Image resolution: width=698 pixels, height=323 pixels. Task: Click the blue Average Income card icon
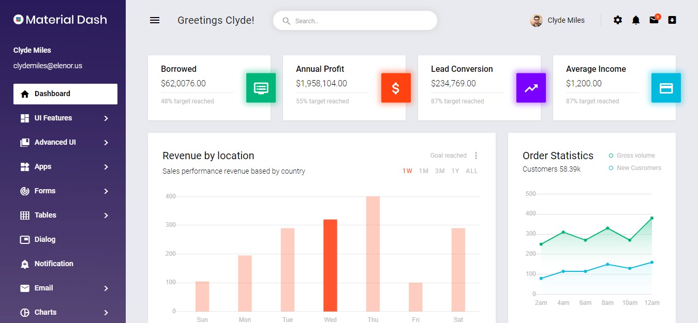tap(666, 88)
